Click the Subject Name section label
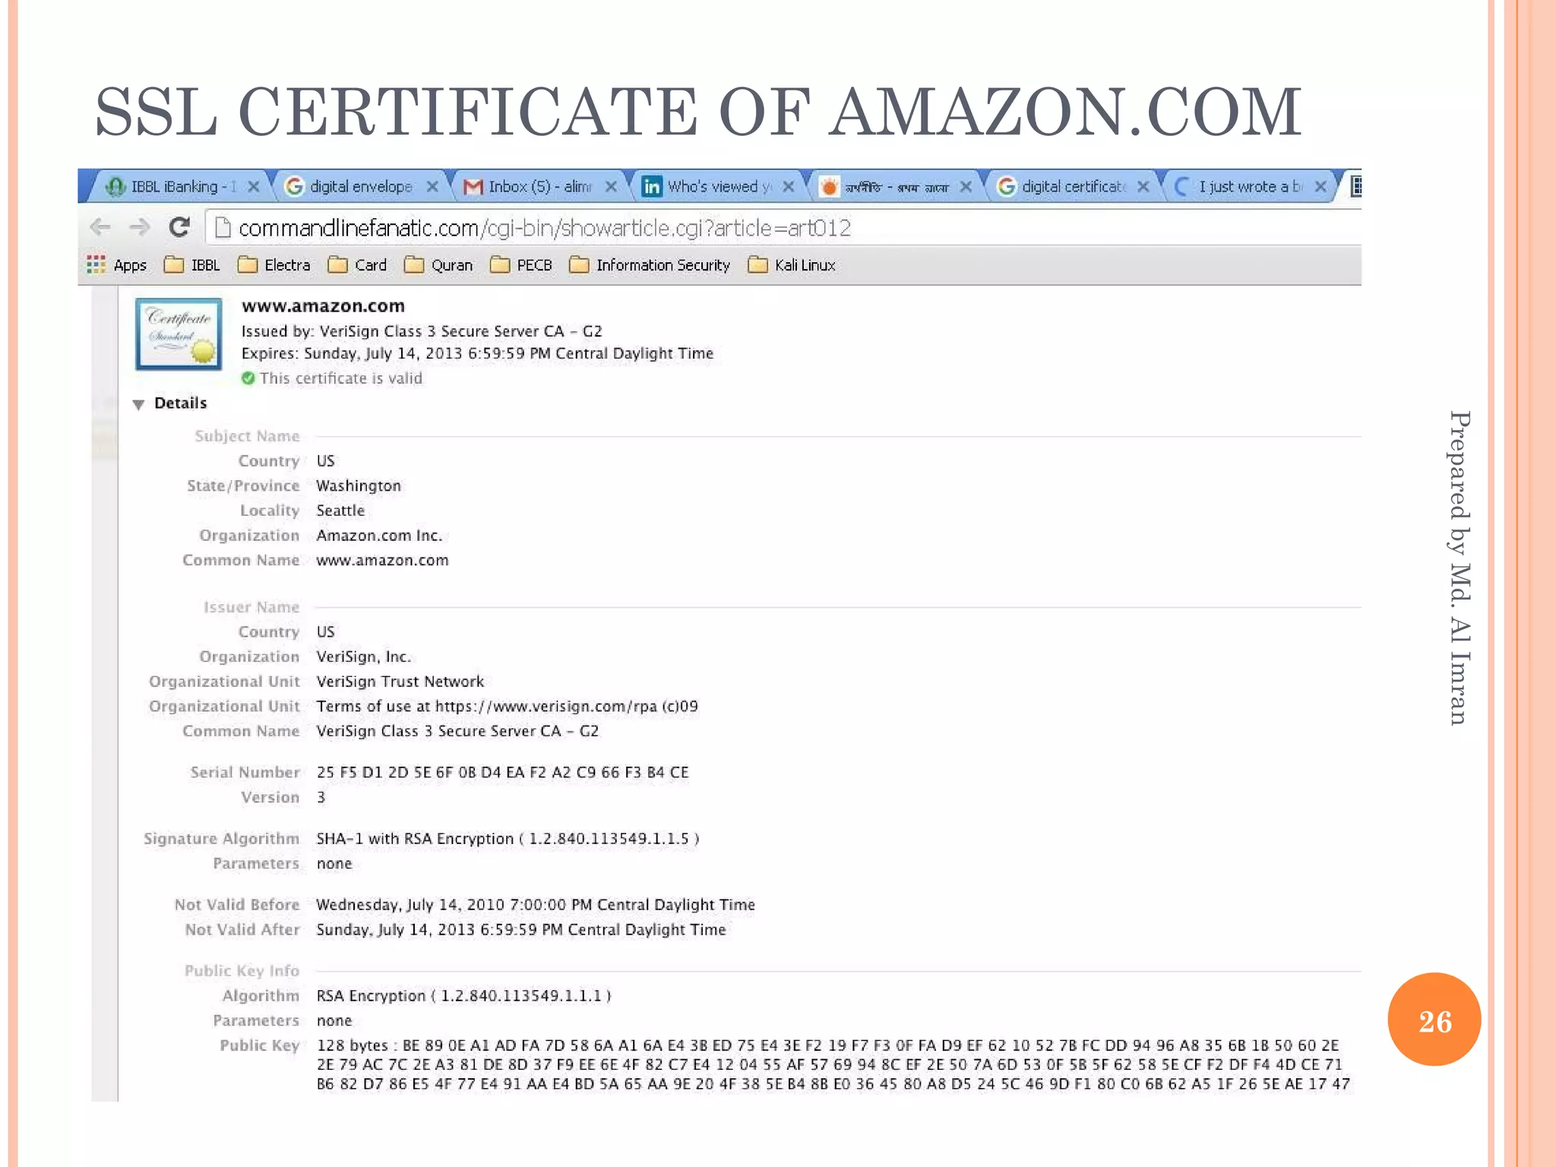This screenshot has height=1167, width=1556. tap(247, 436)
